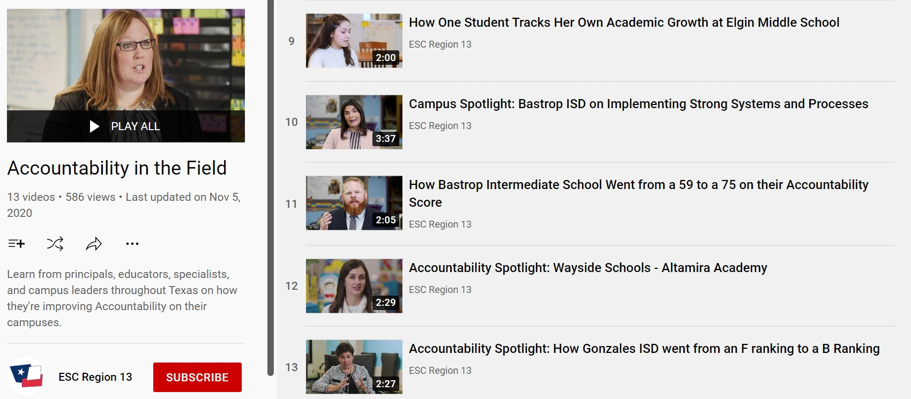Click the index number 13

tap(292, 367)
